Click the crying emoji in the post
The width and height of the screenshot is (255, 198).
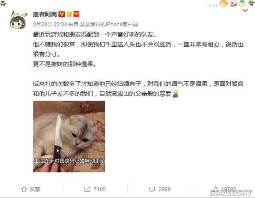[x=176, y=93]
